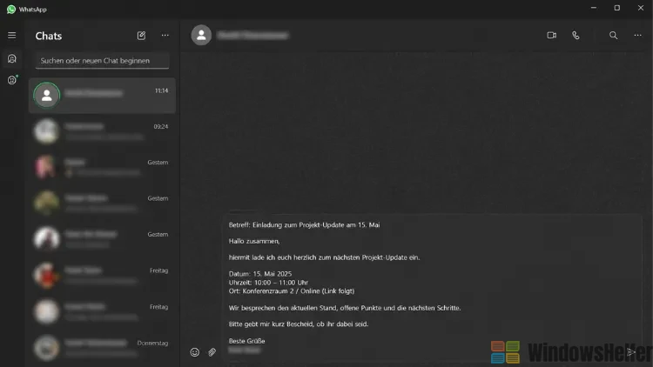
Task: Attach a file with paperclip icon
Action: click(x=212, y=352)
